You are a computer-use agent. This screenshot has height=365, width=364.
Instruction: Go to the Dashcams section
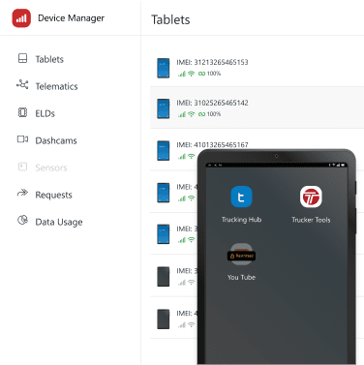pos(56,140)
